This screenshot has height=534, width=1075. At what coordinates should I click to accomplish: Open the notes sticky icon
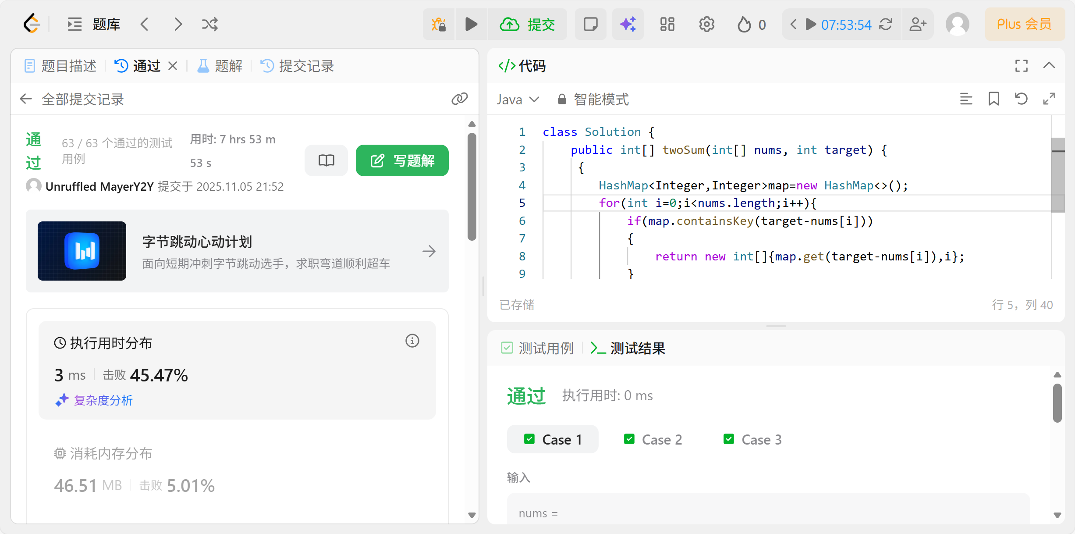[x=590, y=24]
